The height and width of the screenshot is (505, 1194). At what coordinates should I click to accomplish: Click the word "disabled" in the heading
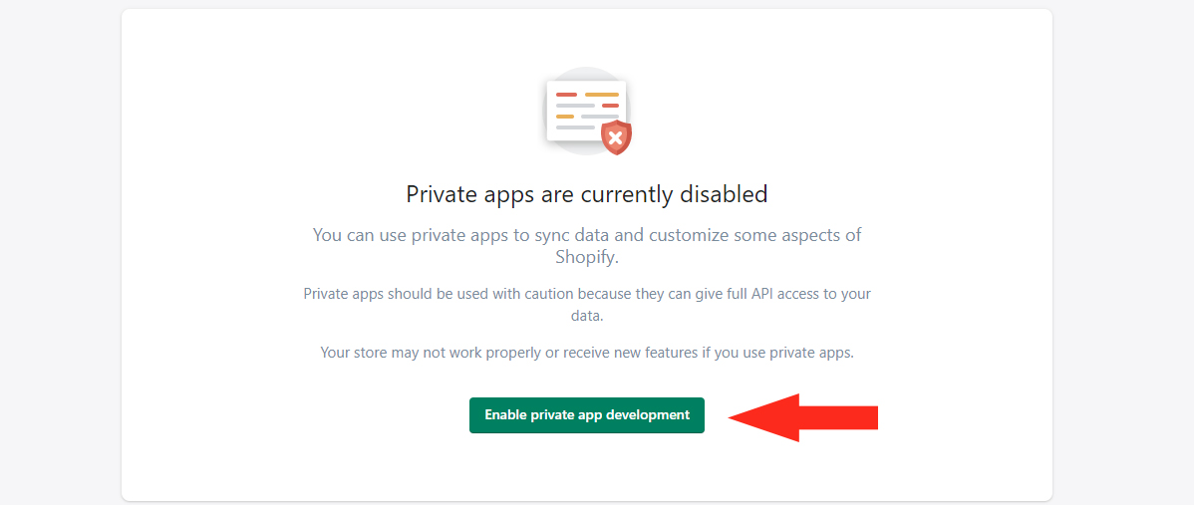(727, 194)
